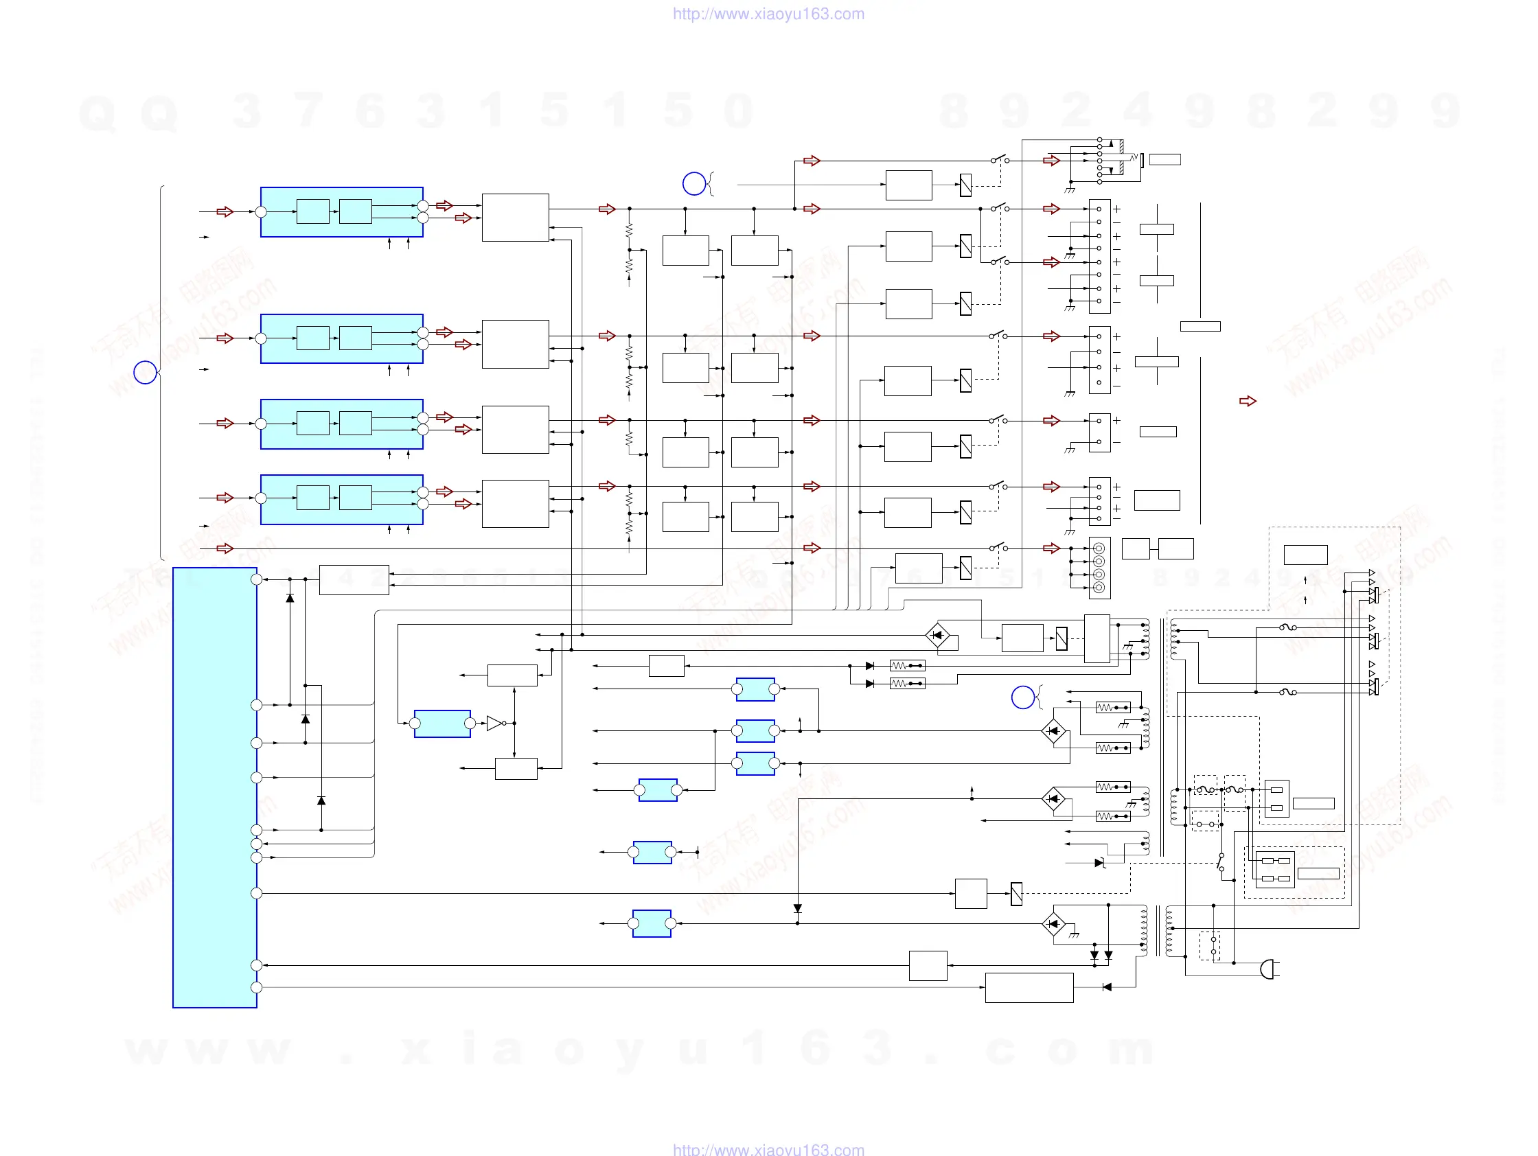Image resolution: width=1538 pixels, height=1156 pixels.
Task: Click the two-terminal speaker connector
Action: (1099, 432)
